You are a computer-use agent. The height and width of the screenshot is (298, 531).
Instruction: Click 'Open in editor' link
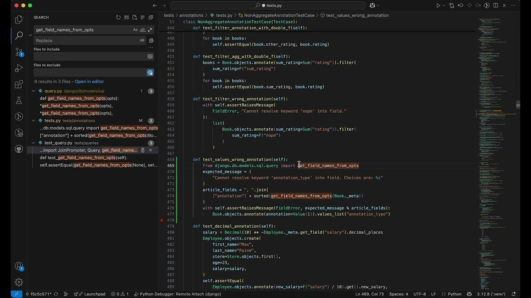[x=89, y=82]
